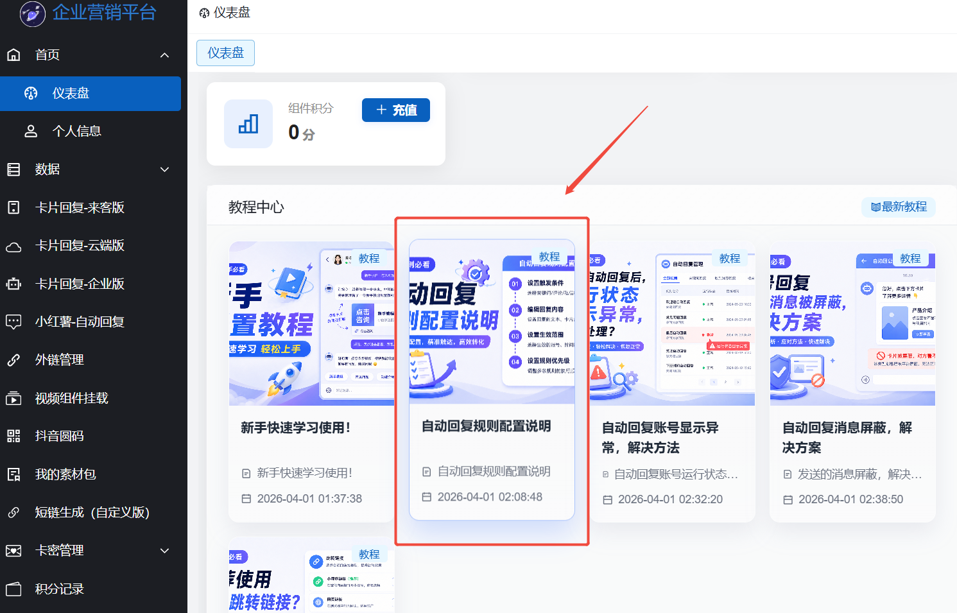Collapse the 首页 menu chevron
957x613 pixels.
[x=165, y=55]
